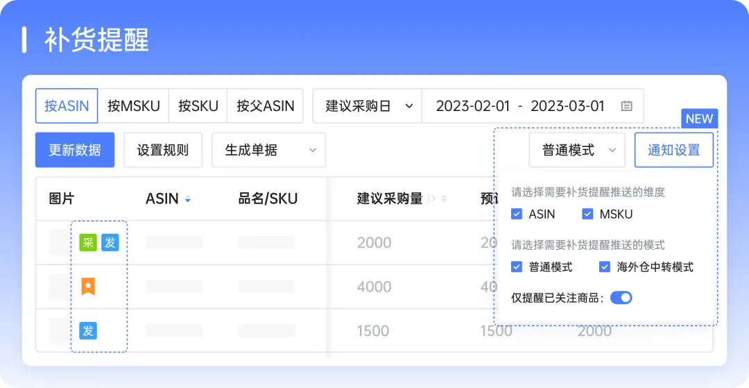Sort by the ASIN column arrow
Image resolution: width=749 pixels, height=388 pixels.
click(188, 199)
